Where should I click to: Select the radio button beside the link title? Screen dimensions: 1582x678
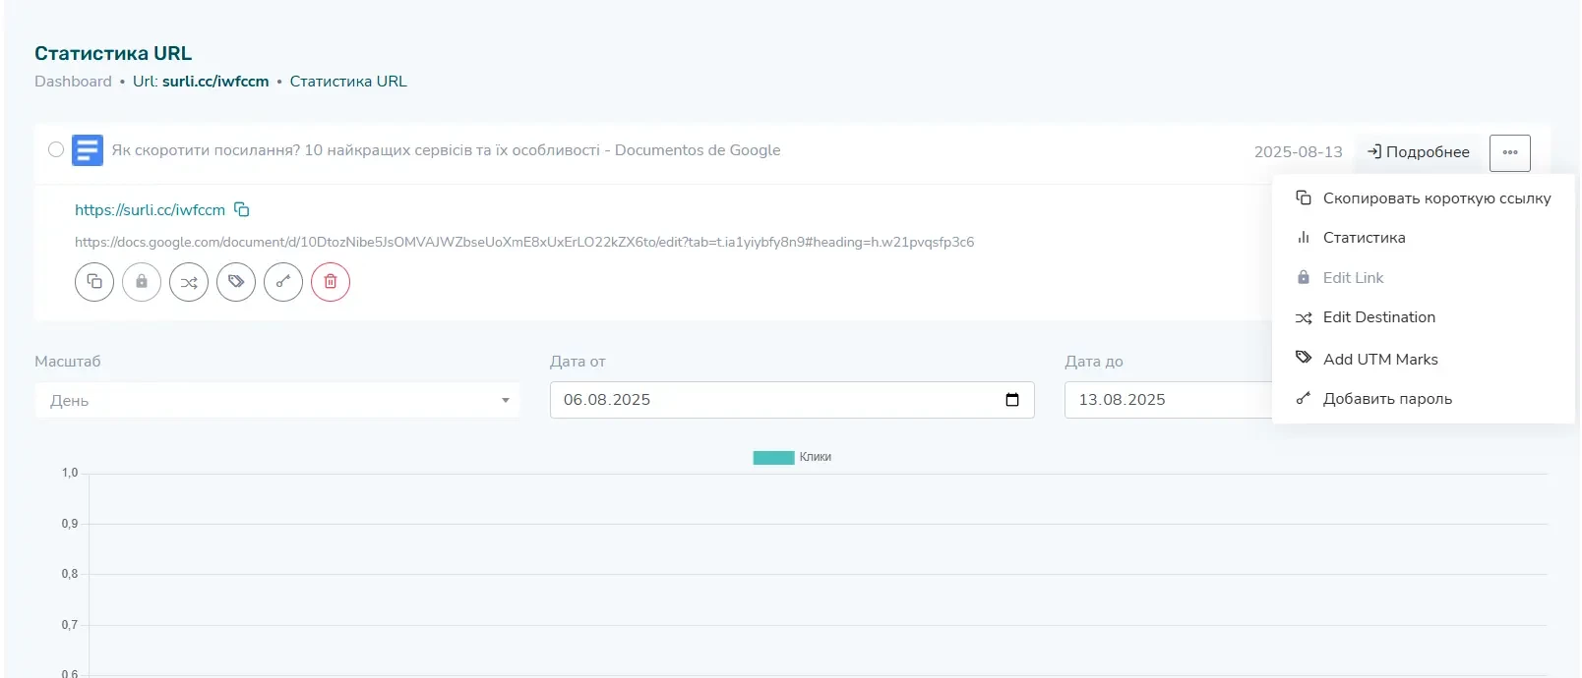tap(56, 149)
